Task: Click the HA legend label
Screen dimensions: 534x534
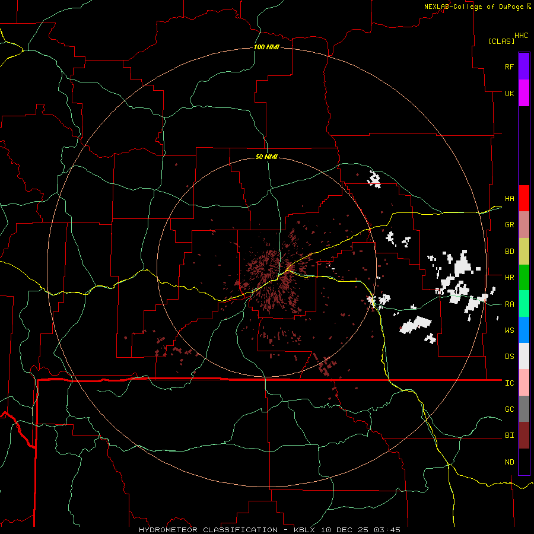Action: 509,199
